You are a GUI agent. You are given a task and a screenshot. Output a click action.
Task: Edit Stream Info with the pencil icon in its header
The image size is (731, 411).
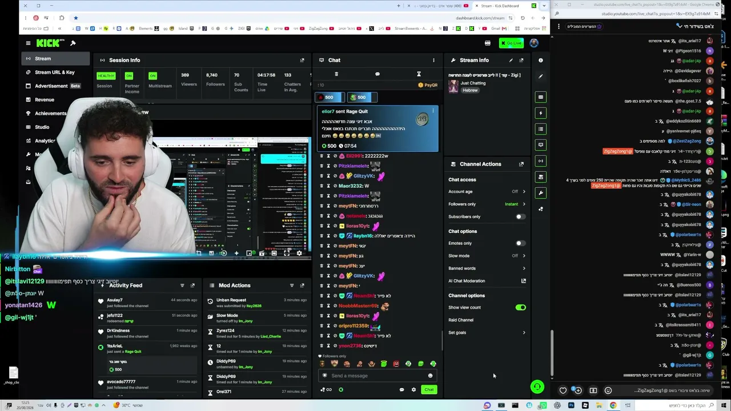point(511,60)
